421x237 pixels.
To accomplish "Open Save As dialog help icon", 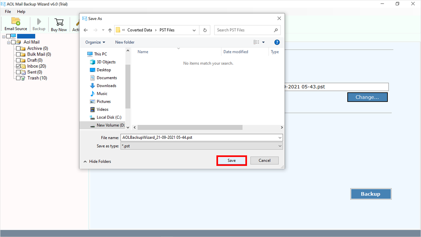I will click(x=277, y=42).
